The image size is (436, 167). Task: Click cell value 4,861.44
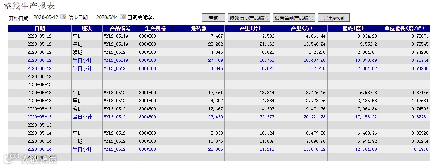[x=315, y=36]
